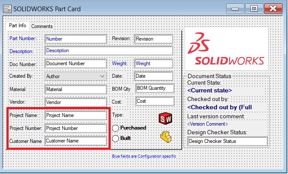Click the 'Type:' label

pos(118,115)
